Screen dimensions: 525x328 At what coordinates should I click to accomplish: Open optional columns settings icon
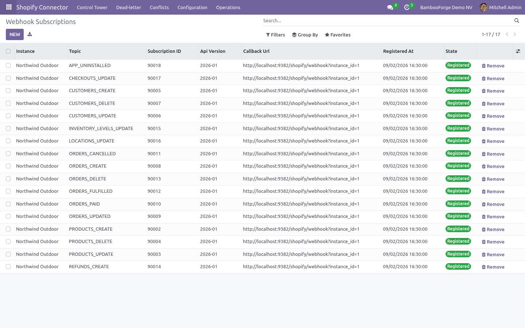518,51
